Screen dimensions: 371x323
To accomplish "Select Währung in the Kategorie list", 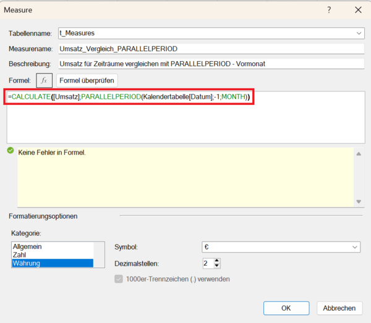I will (28, 263).
